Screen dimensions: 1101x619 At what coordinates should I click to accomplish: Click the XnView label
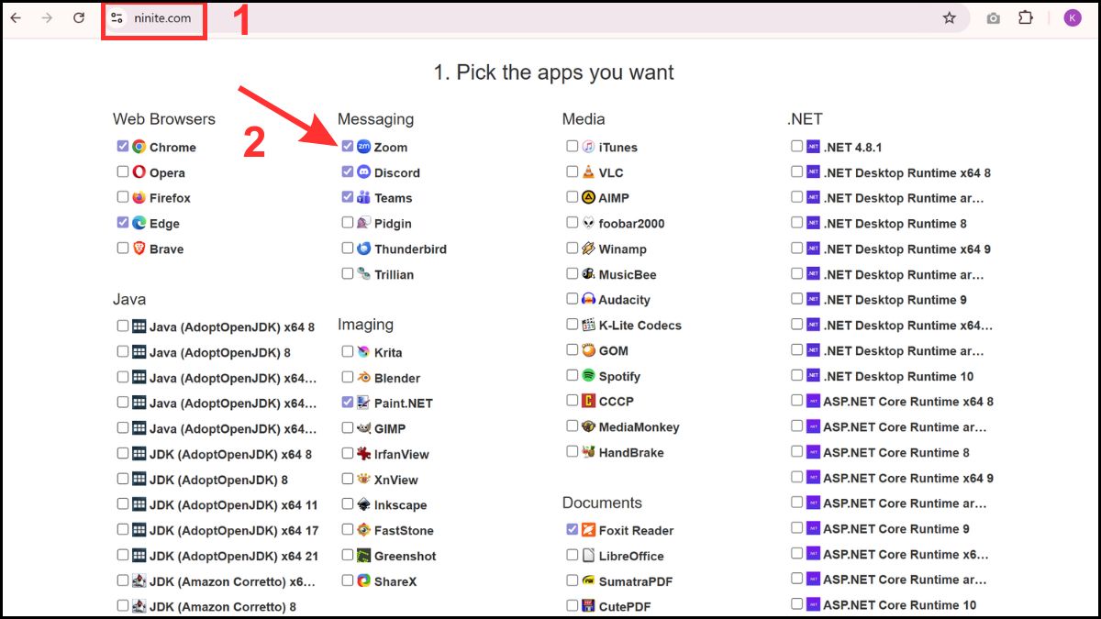click(396, 480)
